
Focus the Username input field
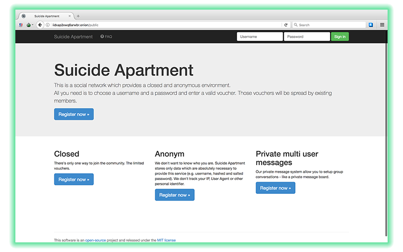coord(260,36)
